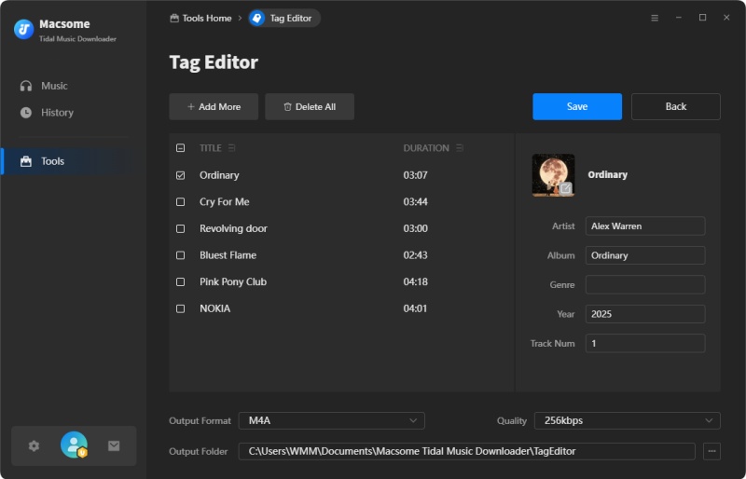Image resolution: width=746 pixels, height=479 pixels.
Task: Click the 03:07 duration value
Action: tap(415, 175)
